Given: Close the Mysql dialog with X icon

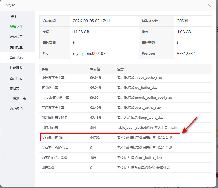Looking at the screenshot, I should point(209,5).
